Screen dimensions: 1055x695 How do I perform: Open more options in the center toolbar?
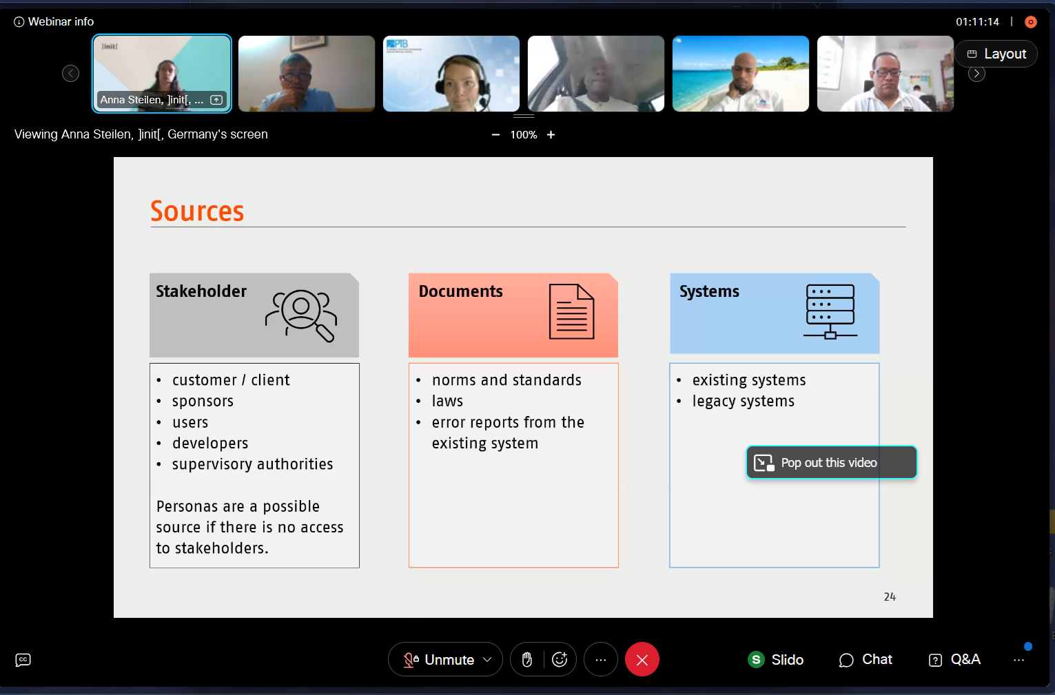coord(601,660)
